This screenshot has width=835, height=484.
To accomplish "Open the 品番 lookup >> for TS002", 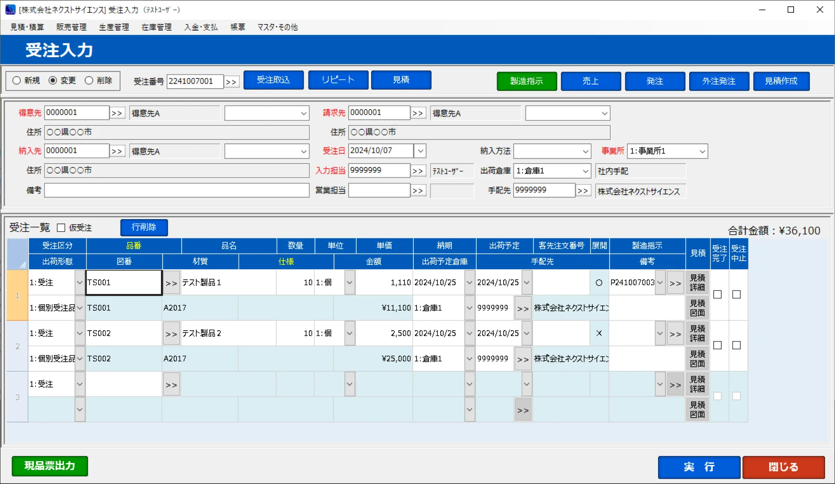I will pyautogui.click(x=171, y=334).
